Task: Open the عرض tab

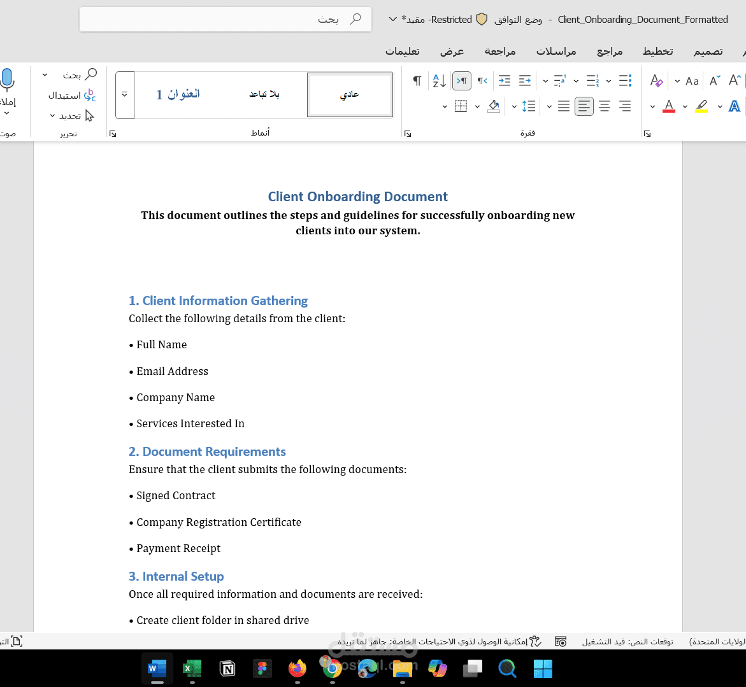Action: [452, 52]
